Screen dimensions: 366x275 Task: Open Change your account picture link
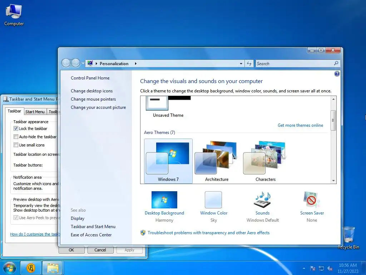[x=98, y=107]
